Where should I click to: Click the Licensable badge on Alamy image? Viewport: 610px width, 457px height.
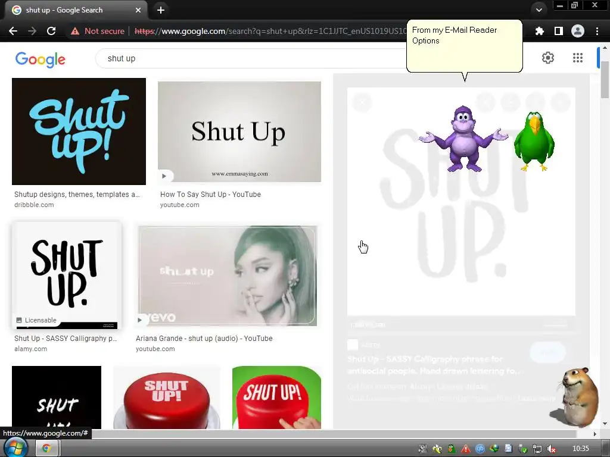click(36, 320)
